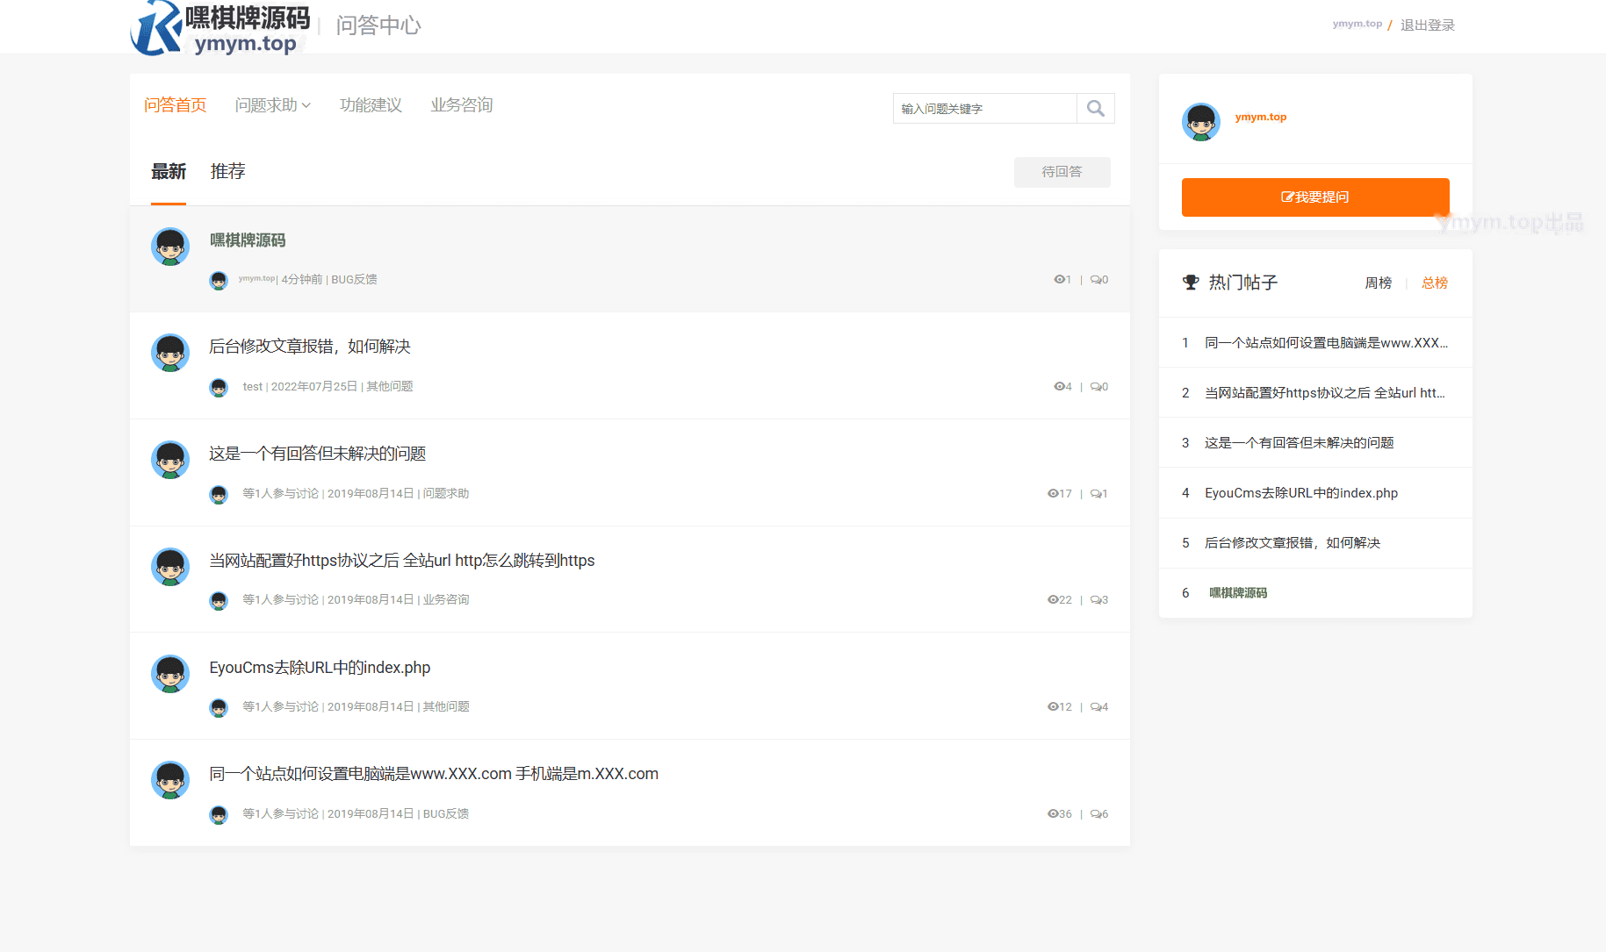
Task: Open post 这是一个有回答但未解决的问题 in main list
Action: coord(318,454)
